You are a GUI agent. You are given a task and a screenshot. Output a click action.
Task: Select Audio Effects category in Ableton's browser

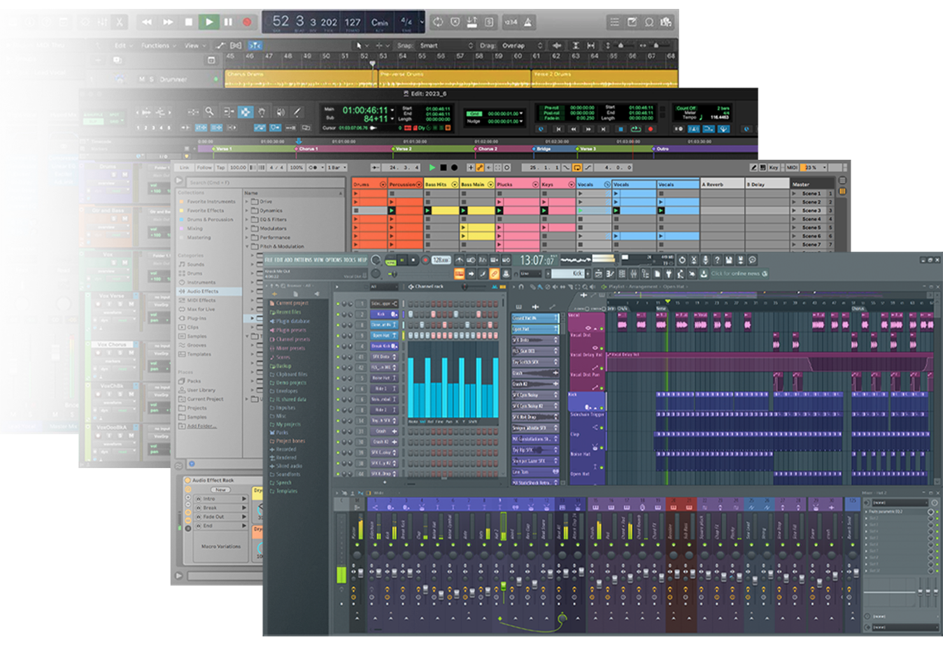202,291
